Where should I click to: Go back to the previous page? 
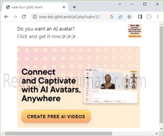(6, 17)
